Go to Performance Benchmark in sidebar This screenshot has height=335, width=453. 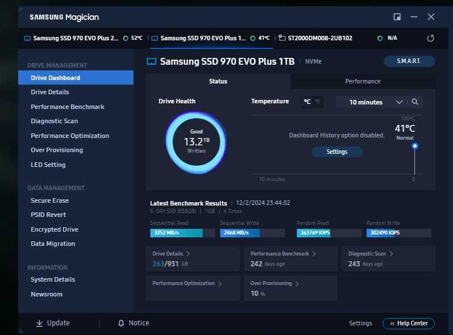[x=75, y=107]
